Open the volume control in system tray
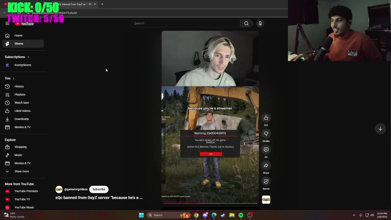Image resolution: width=391 pixels, height=220 pixels. pos(372,215)
